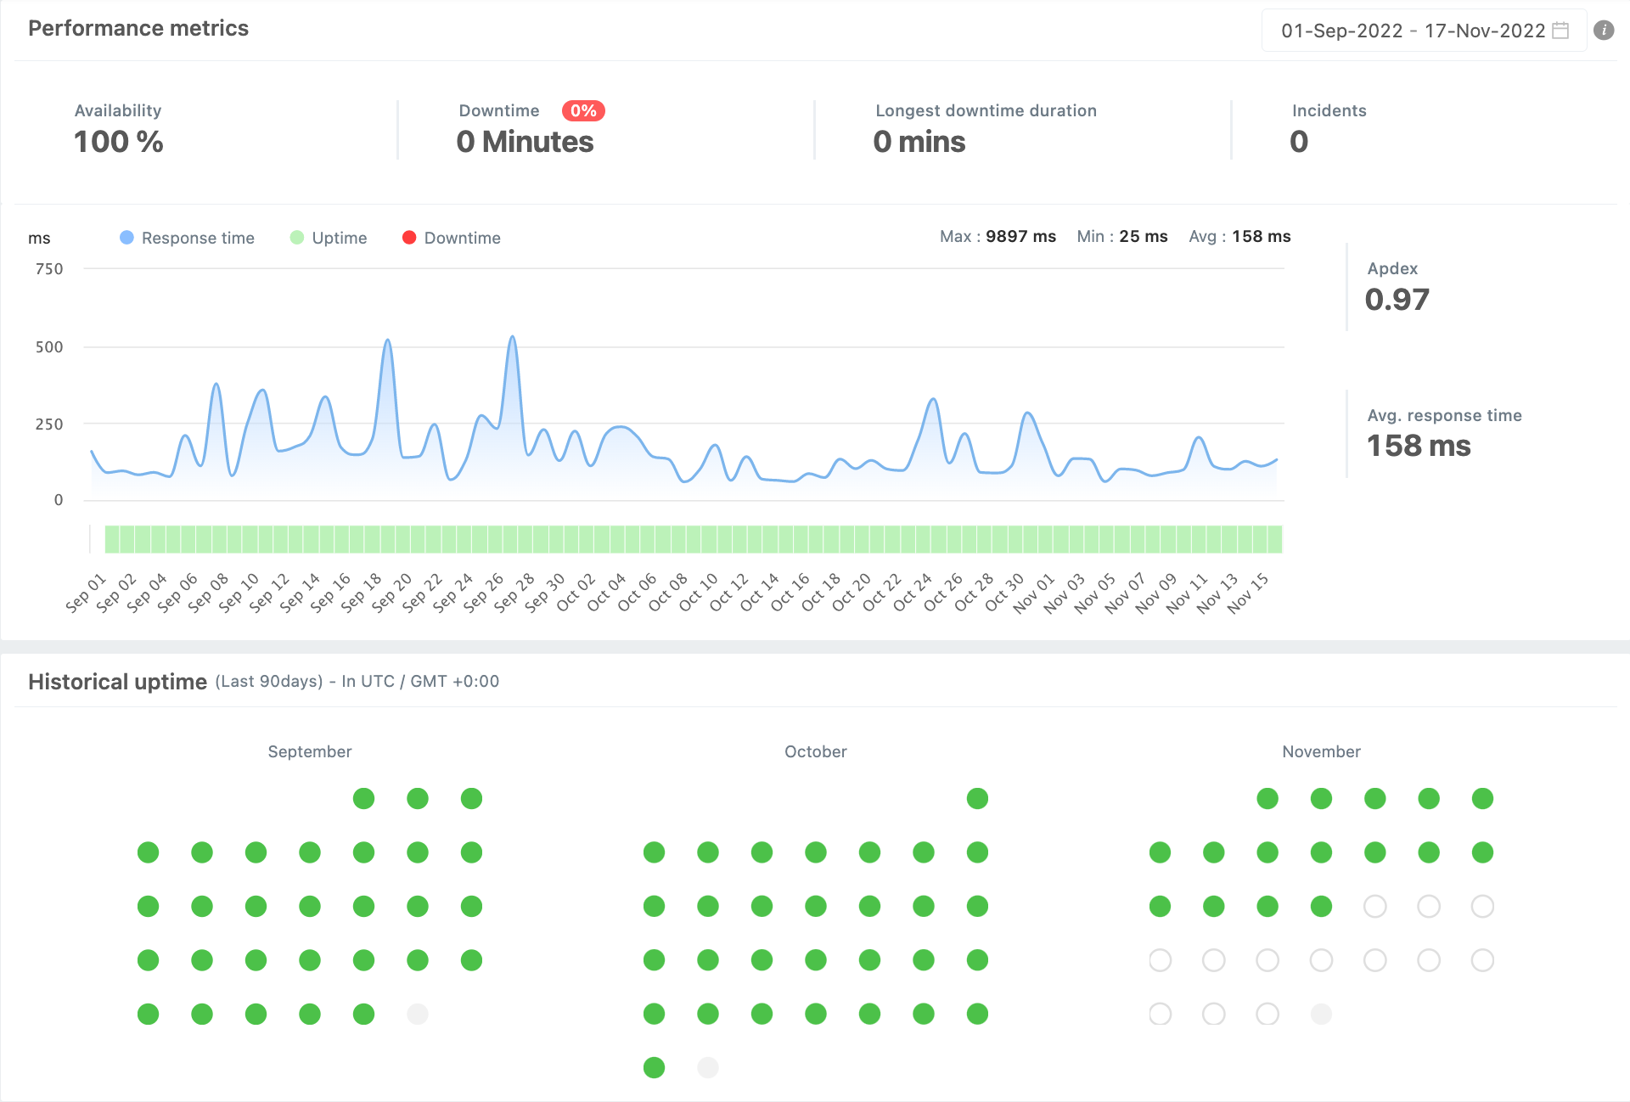This screenshot has height=1102, width=1630.
Task: Click the last green dot in October's bottom row
Action: 654,1067
